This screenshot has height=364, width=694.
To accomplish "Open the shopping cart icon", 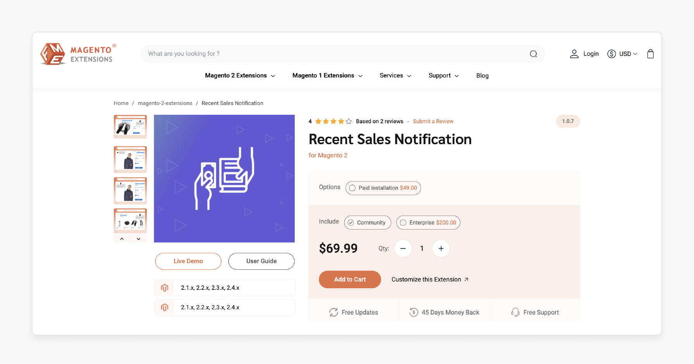I will point(650,54).
